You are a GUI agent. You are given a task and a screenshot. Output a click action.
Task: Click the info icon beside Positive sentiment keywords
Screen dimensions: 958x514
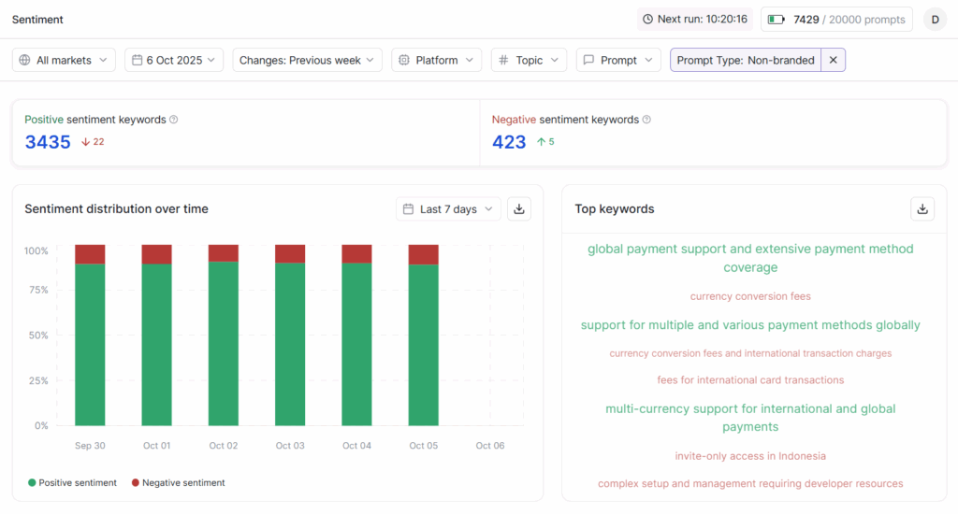[174, 120]
